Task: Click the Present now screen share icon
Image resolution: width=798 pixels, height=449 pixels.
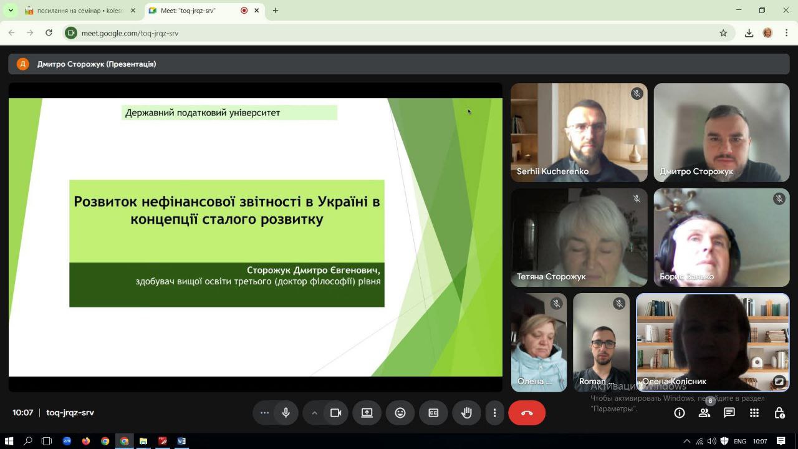Action: point(367,413)
